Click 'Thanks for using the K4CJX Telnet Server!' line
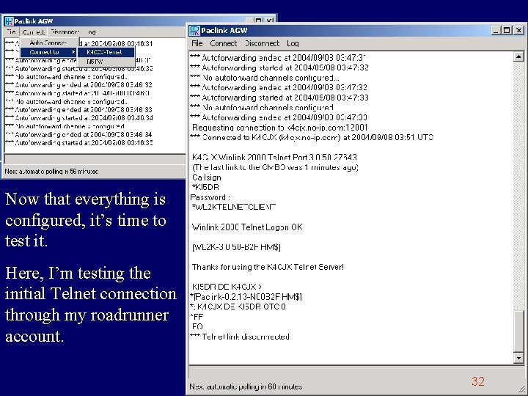Image resolution: width=528 pixels, height=396 pixels. 268,267
